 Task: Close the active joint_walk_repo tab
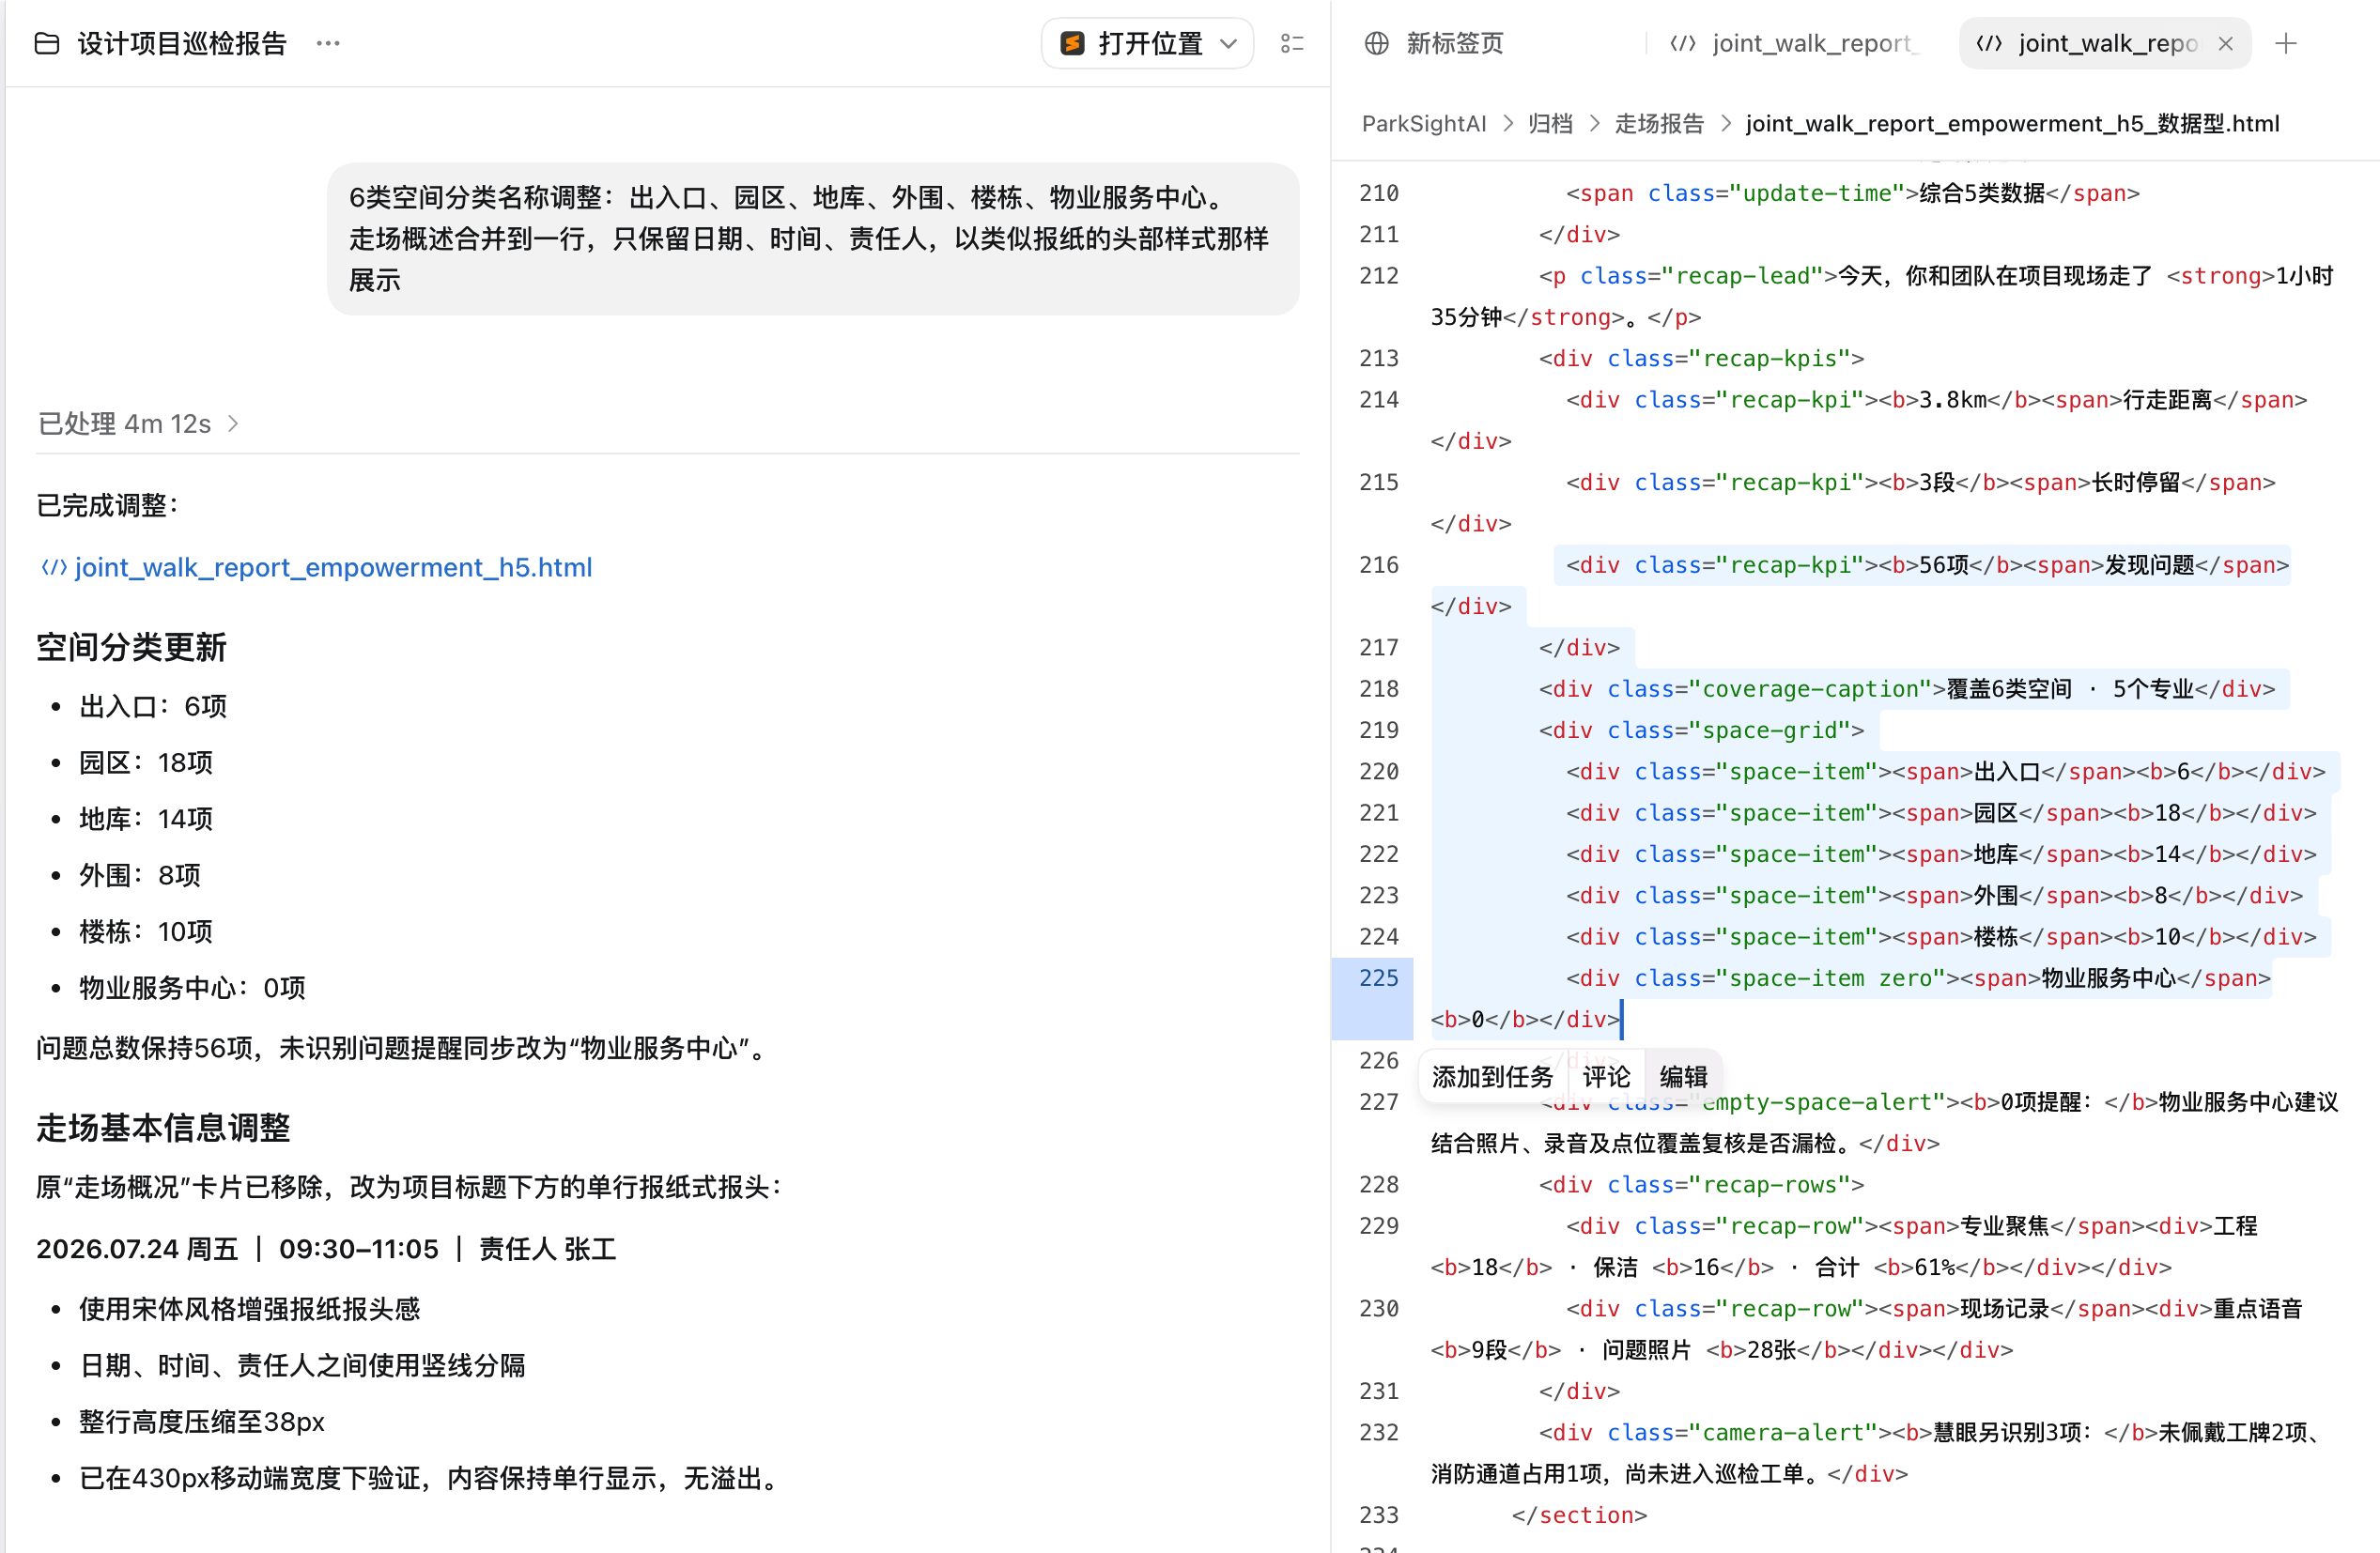coord(2225,43)
